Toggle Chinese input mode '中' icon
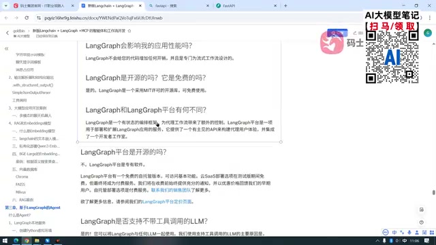The image size is (436, 245). [394, 232]
